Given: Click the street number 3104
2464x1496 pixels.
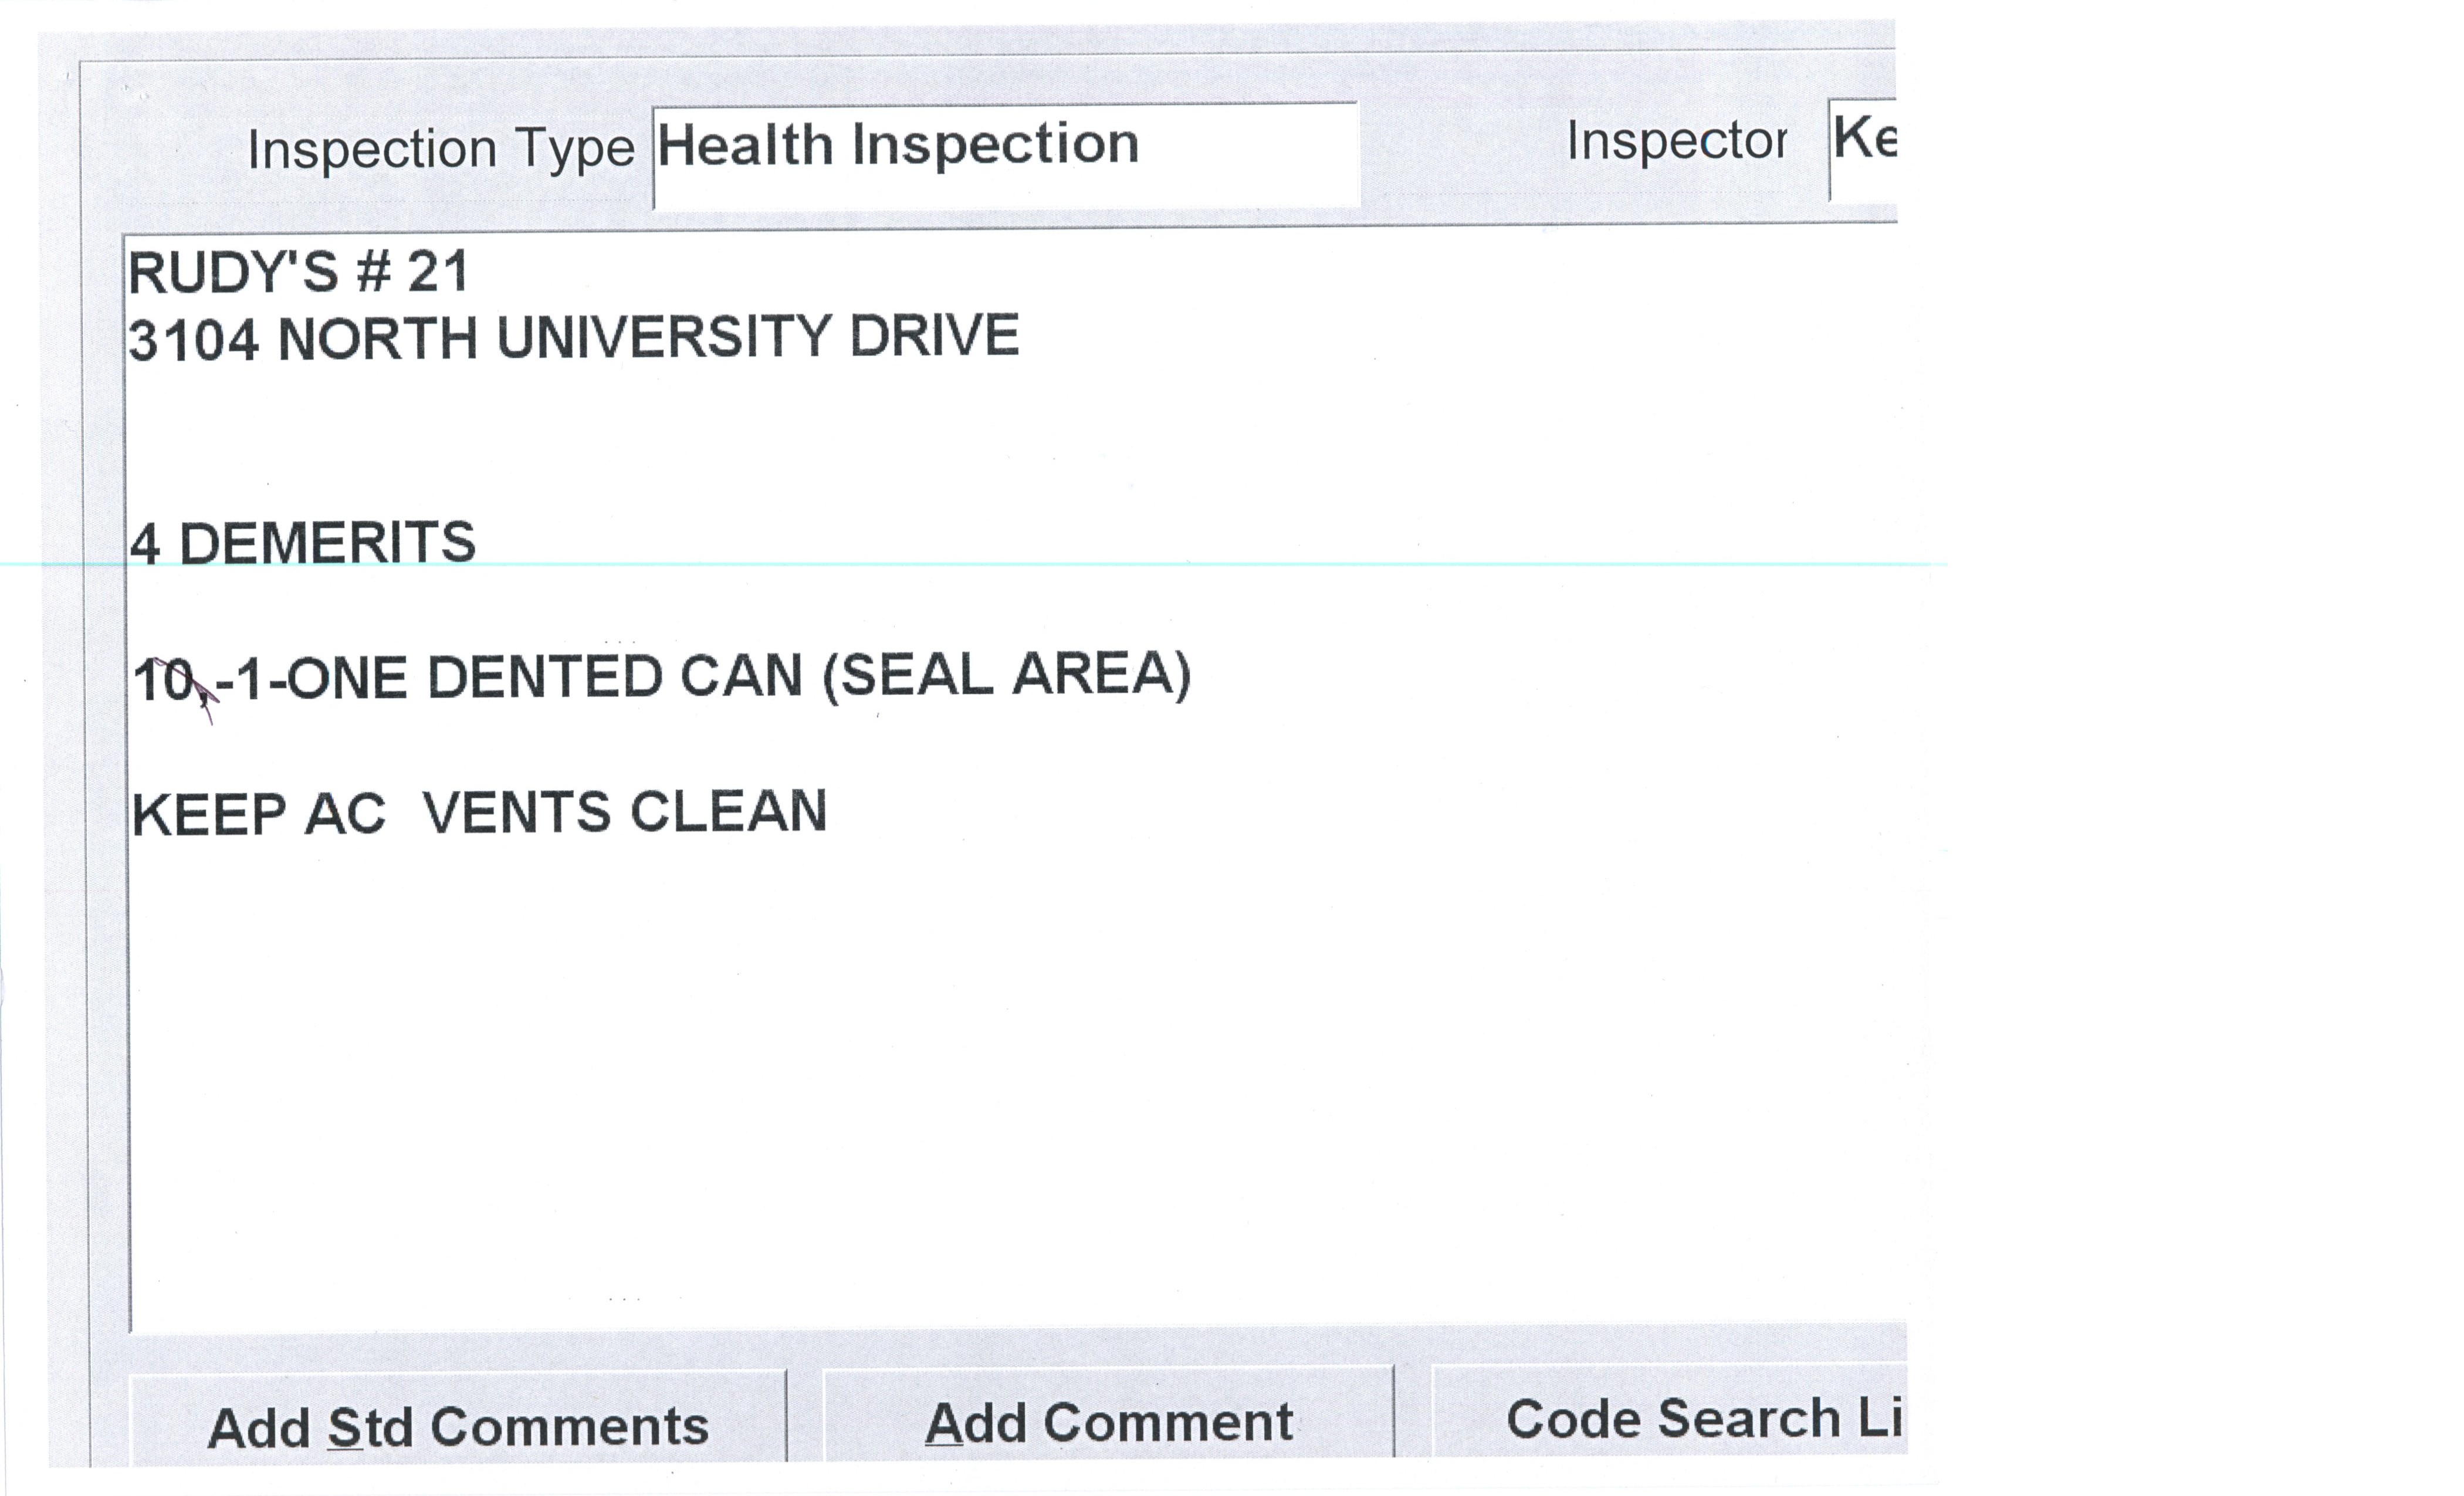Looking at the screenshot, I should tap(194, 340).
